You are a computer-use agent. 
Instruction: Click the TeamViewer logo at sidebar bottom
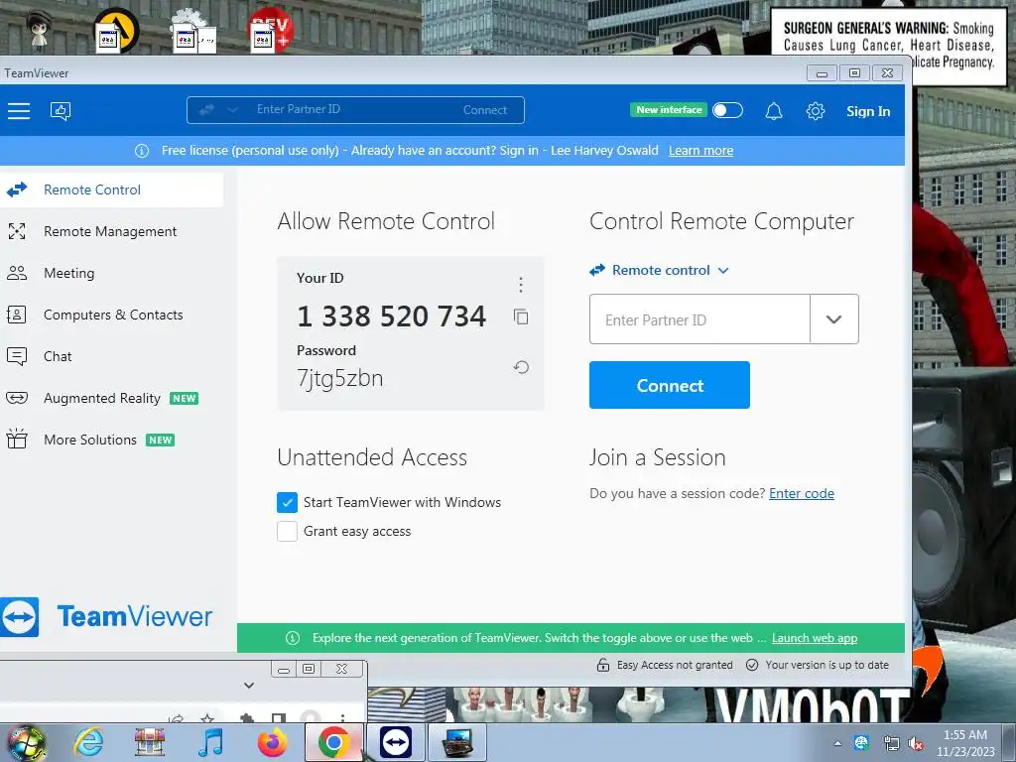pyautogui.click(x=107, y=616)
